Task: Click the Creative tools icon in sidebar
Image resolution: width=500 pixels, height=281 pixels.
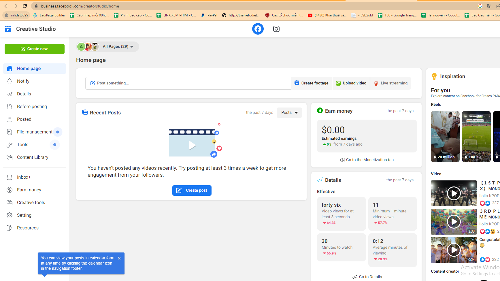Action: (x=10, y=203)
